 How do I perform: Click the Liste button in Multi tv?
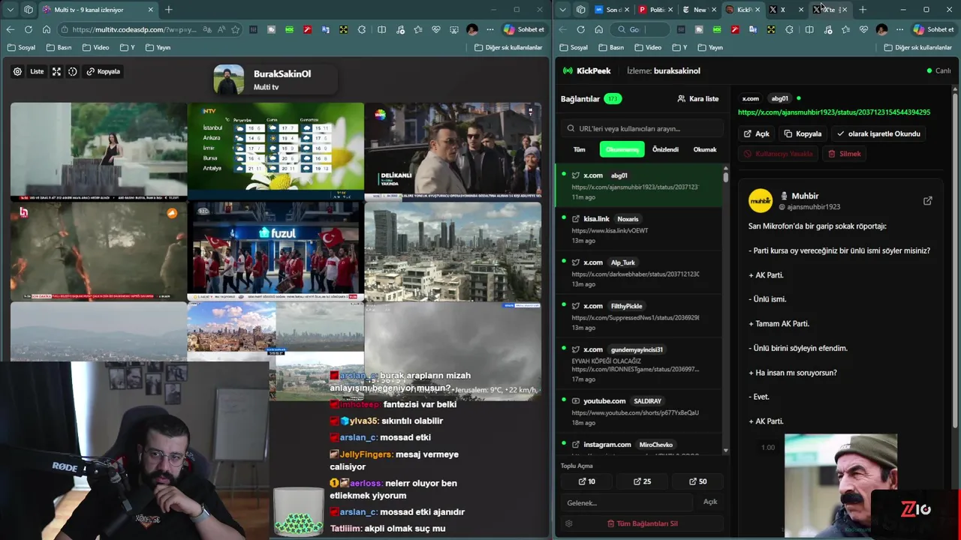coord(37,71)
